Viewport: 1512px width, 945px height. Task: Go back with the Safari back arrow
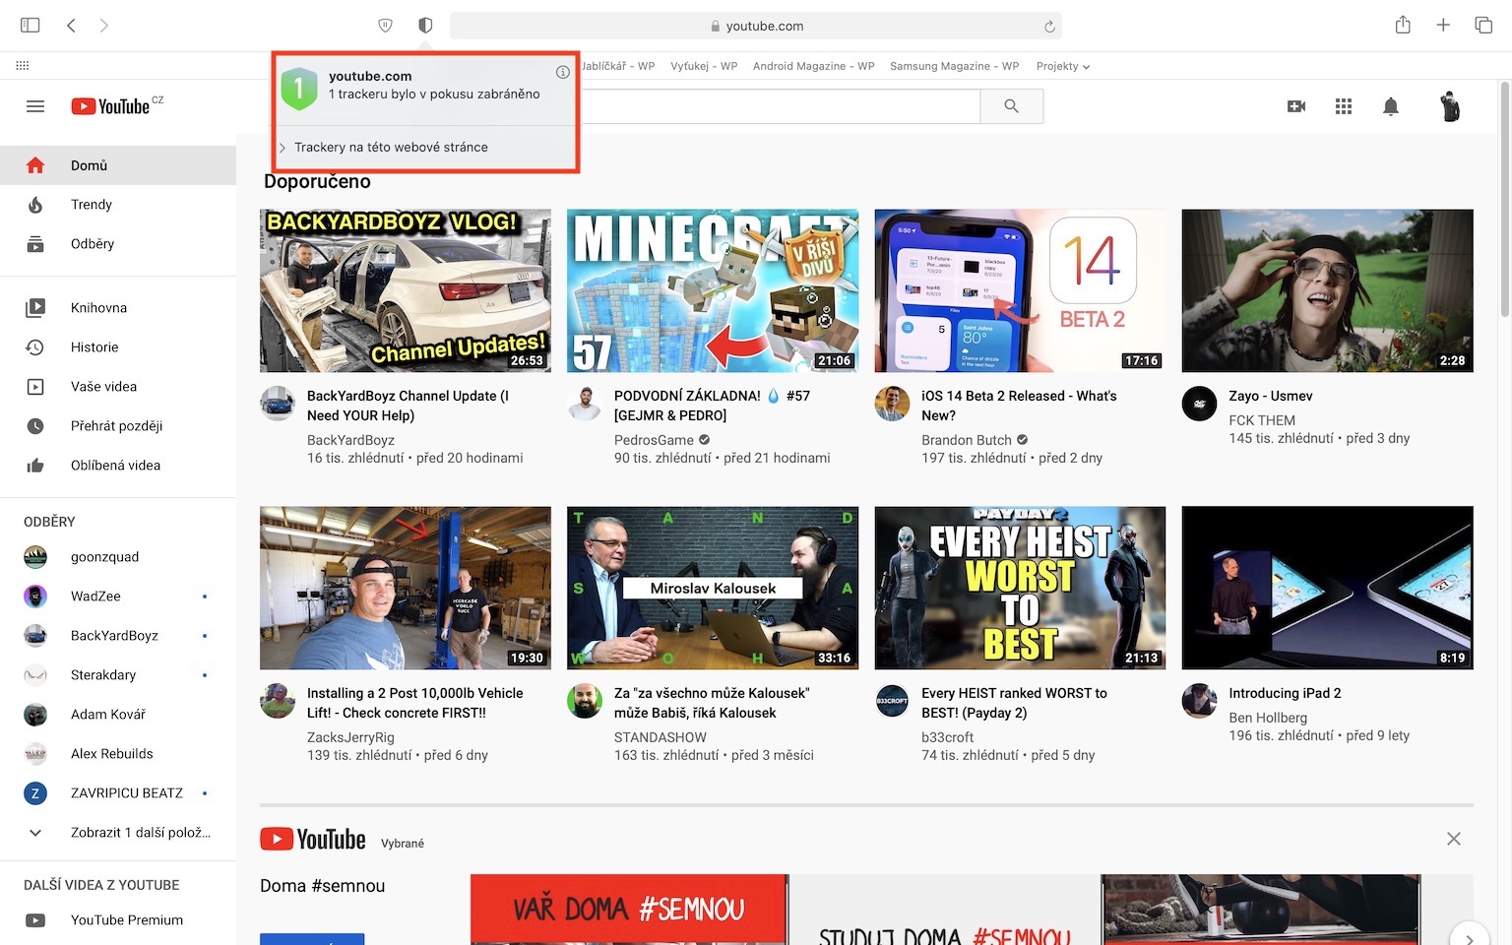pos(71,26)
